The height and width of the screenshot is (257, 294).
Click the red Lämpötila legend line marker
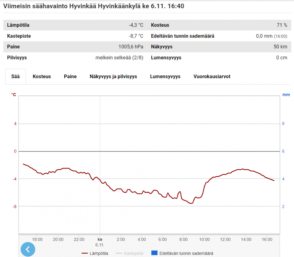tap(85, 253)
